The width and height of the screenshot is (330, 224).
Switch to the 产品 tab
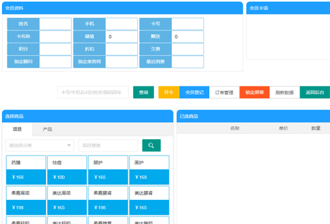pos(47,129)
